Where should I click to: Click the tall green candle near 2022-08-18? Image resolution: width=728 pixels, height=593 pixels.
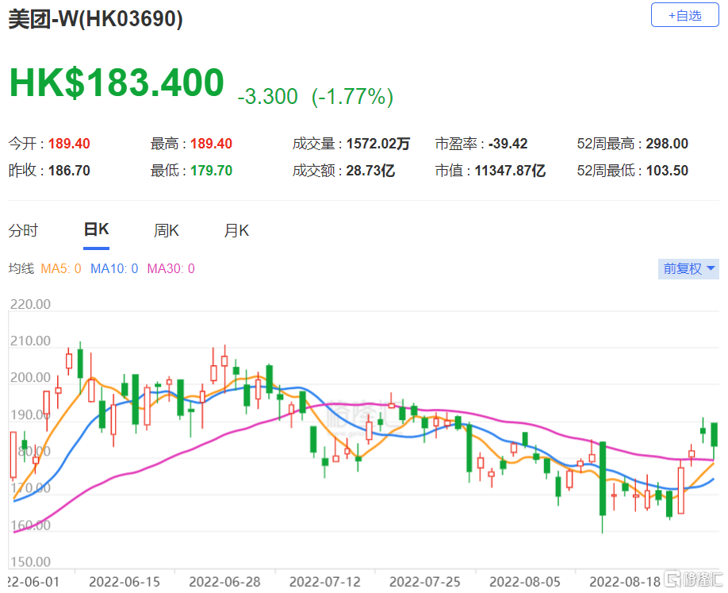pos(603,479)
